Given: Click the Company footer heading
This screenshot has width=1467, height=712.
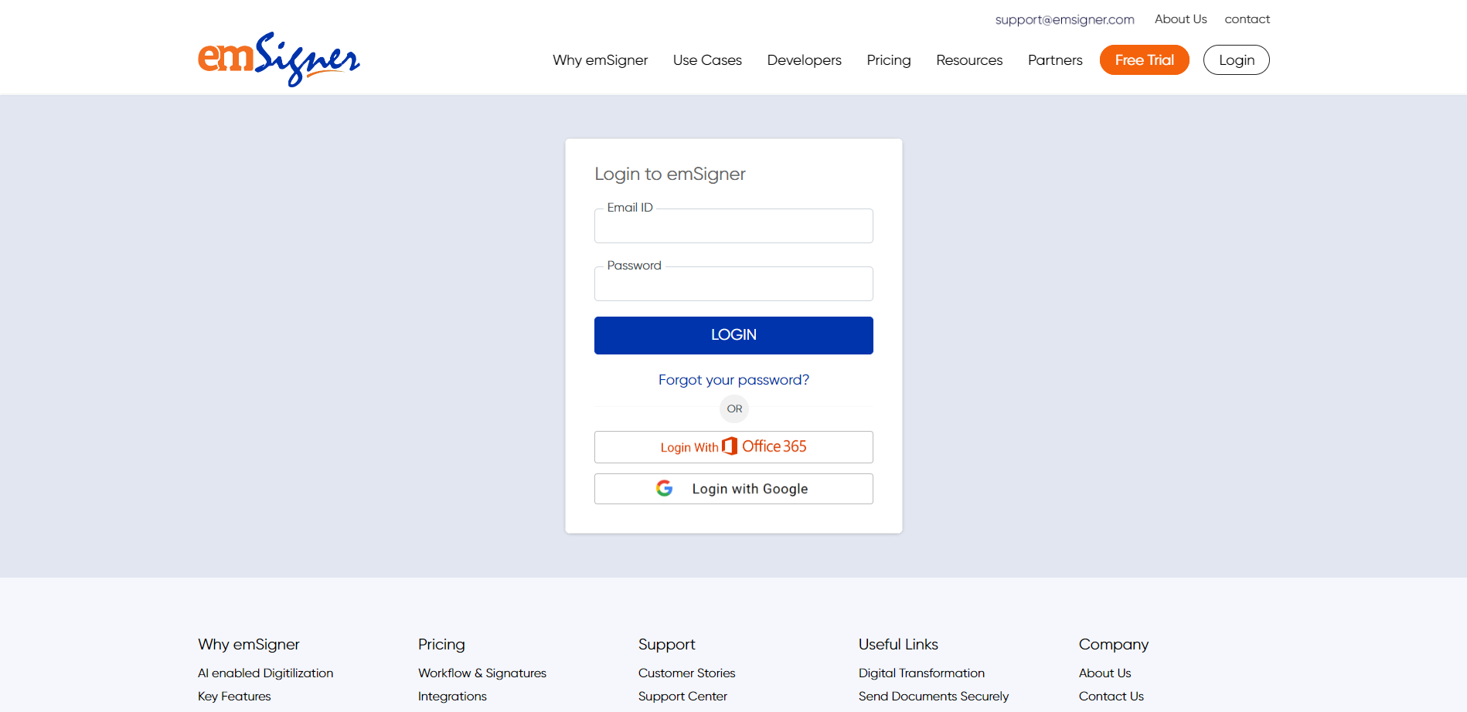Looking at the screenshot, I should 1114,645.
